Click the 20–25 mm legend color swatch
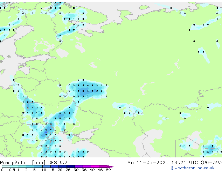 [63, 166]
